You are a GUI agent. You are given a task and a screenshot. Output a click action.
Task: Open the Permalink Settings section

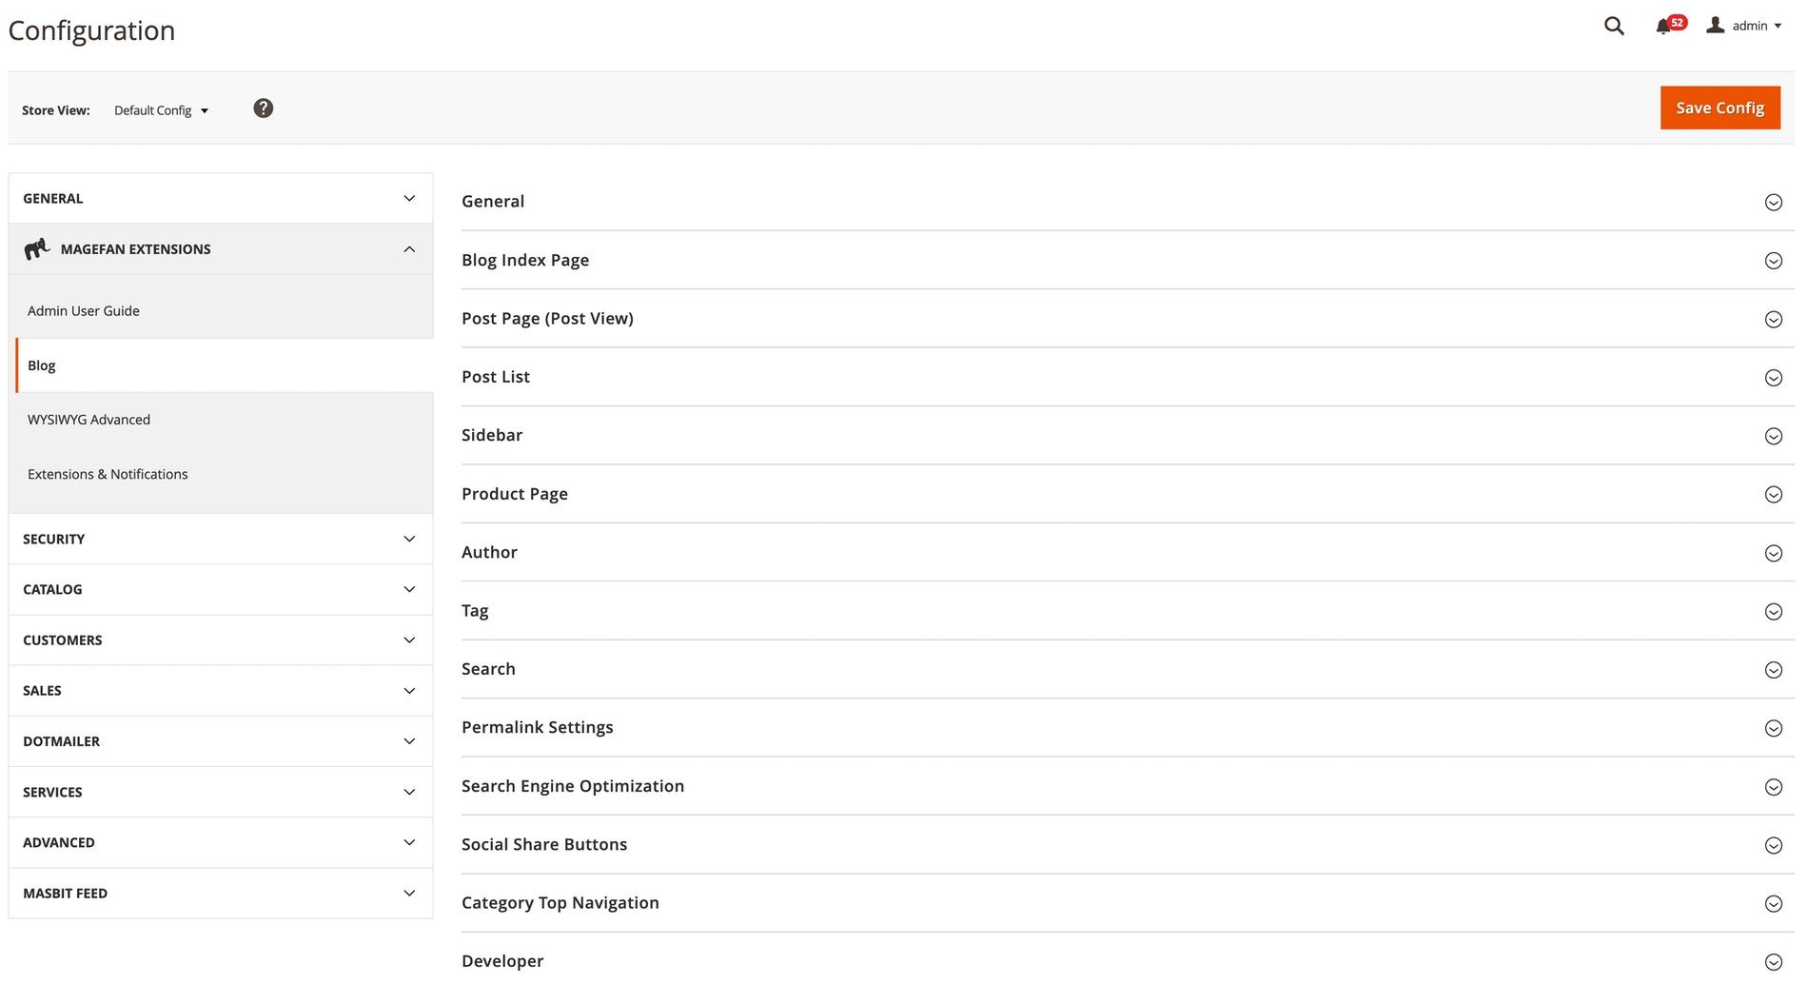click(x=538, y=727)
